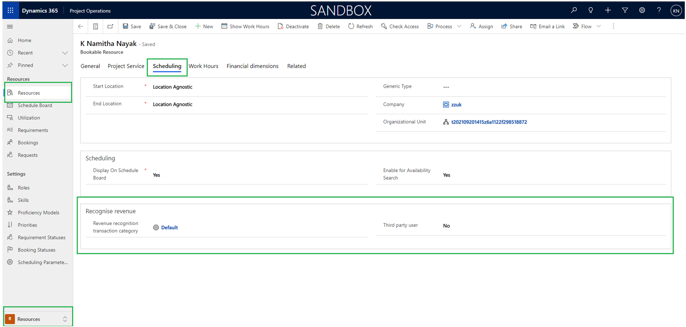Click Check Access

(x=400, y=27)
